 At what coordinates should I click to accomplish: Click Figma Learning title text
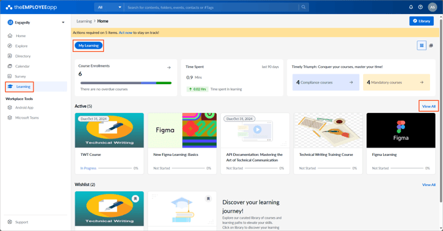coord(384,155)
